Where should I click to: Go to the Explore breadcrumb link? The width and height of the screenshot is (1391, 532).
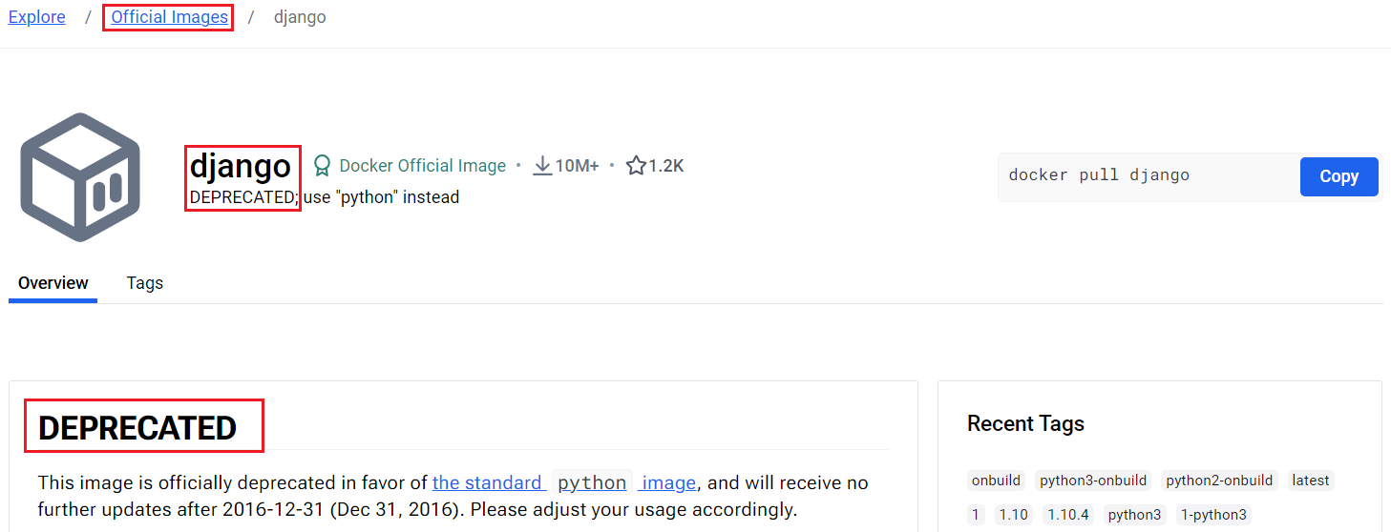click(37, 17)
